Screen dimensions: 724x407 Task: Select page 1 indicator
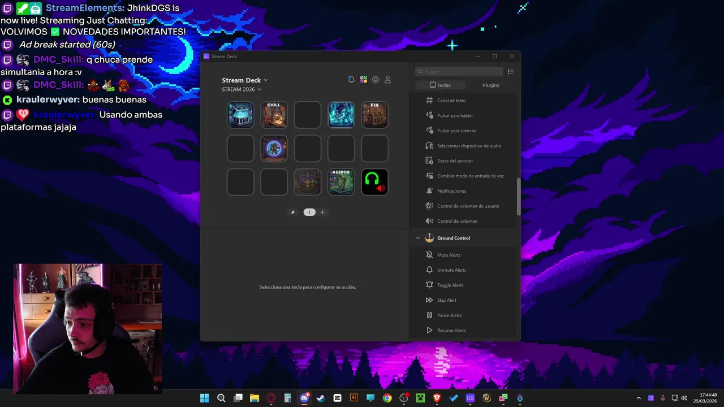[309, 212]
